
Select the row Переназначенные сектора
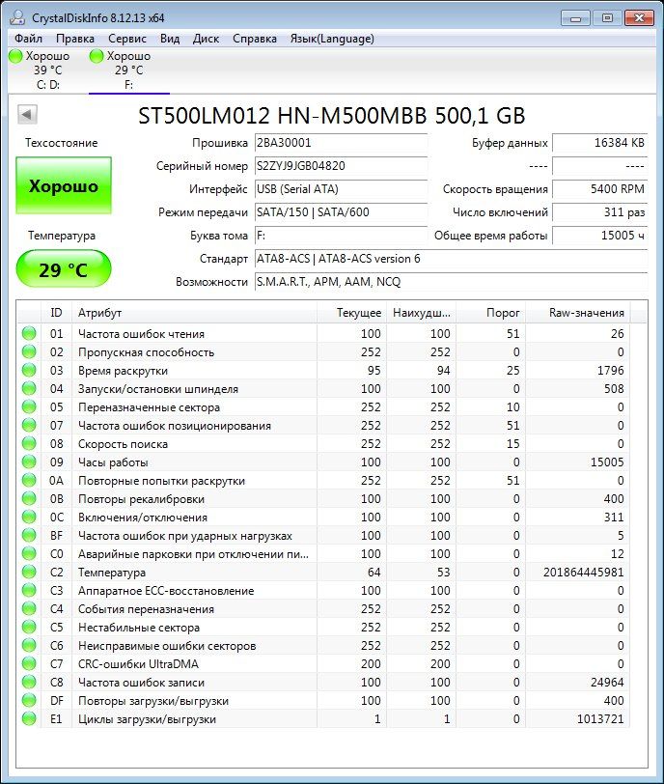323,407
